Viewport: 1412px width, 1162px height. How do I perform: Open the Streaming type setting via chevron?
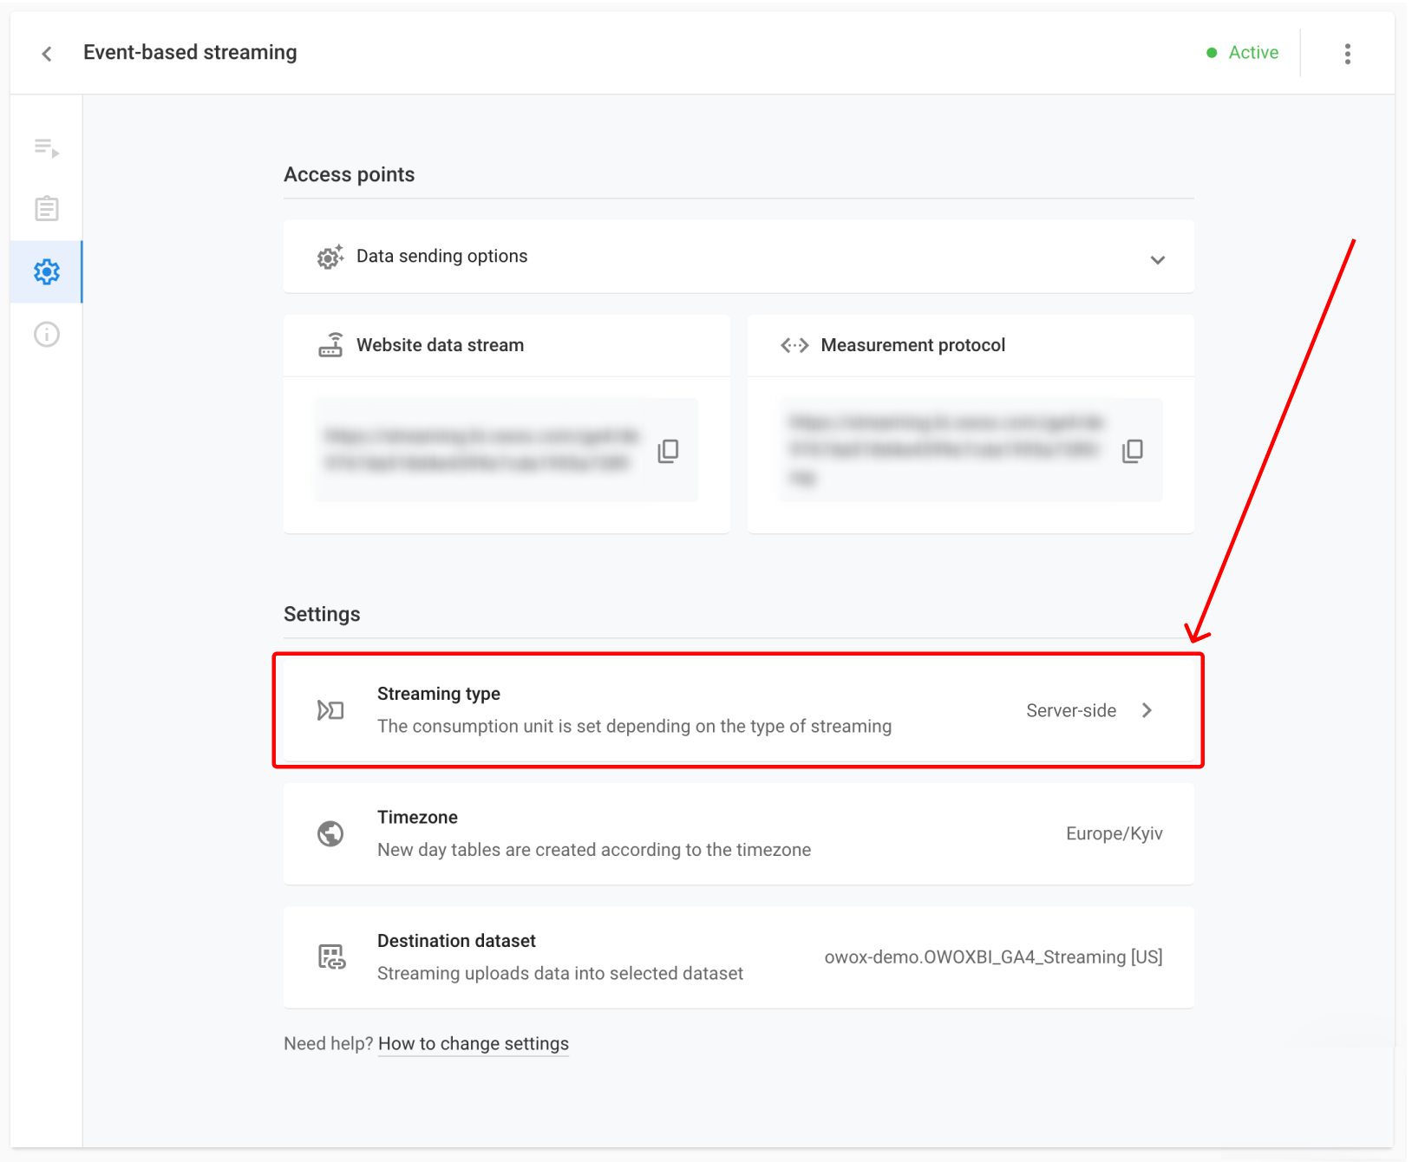(x=1147, y=709)
